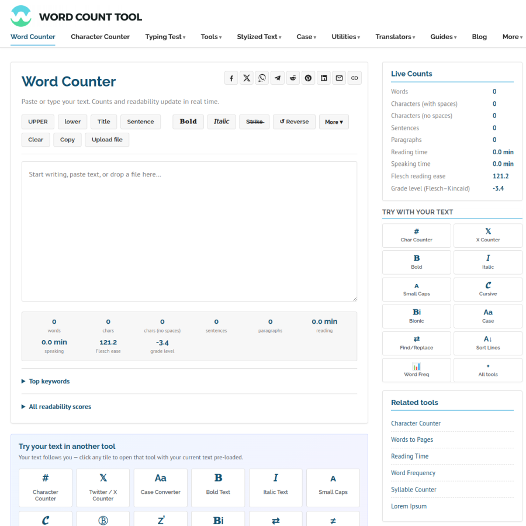This screenshot has height=526, width=526.
Task: Open the More navigation dropdown
Action: click(x=512, y=37)
